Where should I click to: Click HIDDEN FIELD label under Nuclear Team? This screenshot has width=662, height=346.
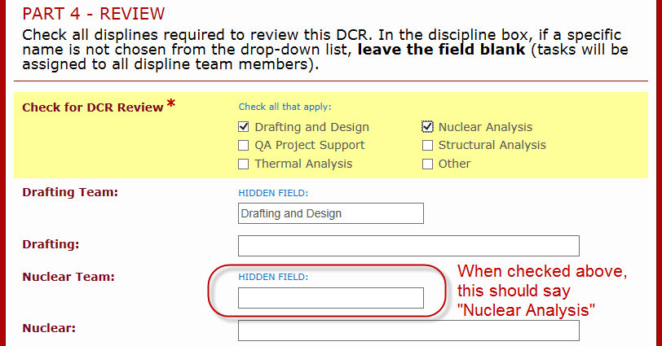273,277
